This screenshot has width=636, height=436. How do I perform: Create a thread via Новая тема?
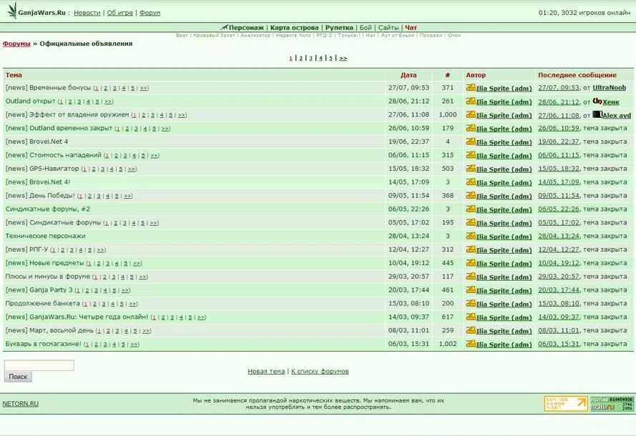pyautogui.click(x=266, y=372)
